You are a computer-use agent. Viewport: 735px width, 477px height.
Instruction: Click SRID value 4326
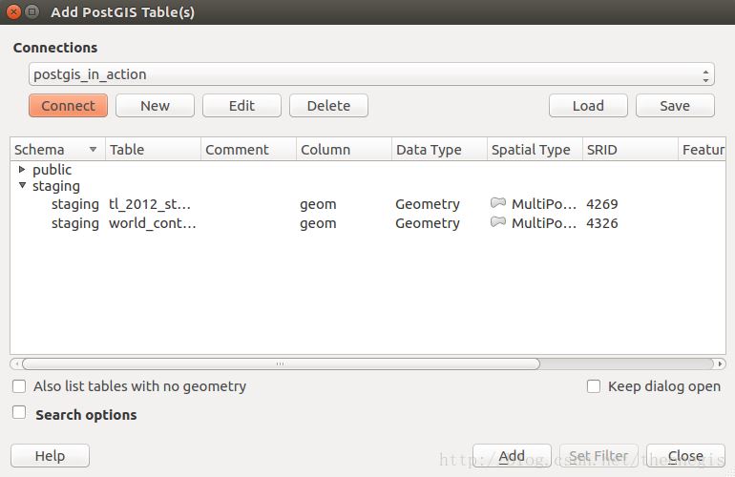click(x=602, y=223)
